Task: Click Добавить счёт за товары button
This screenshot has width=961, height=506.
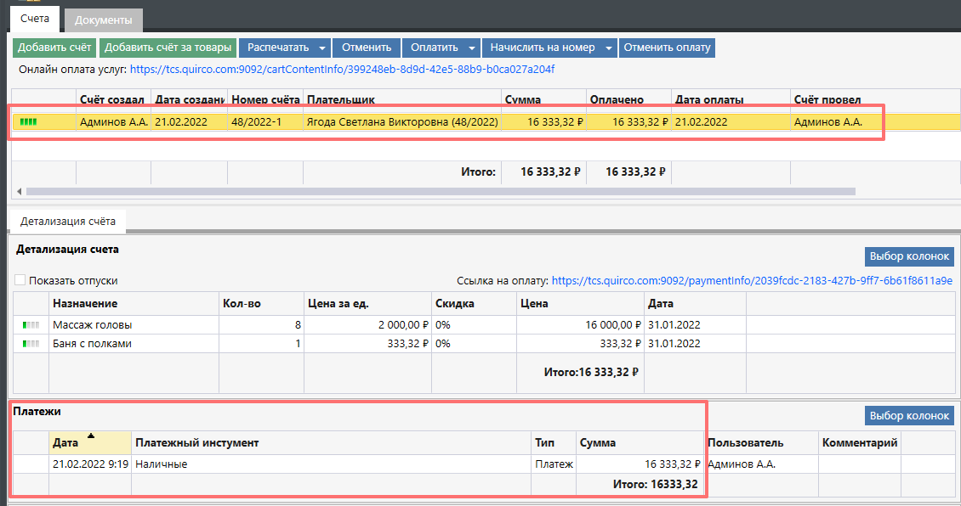Action: 168,48
